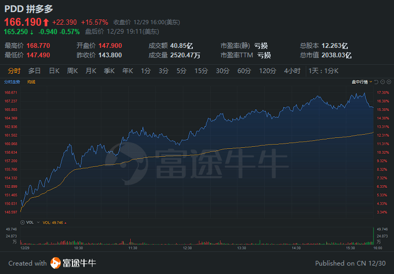Select the 季K tab
This screenshot has height=274, width=394.
[x=109, y=71]
